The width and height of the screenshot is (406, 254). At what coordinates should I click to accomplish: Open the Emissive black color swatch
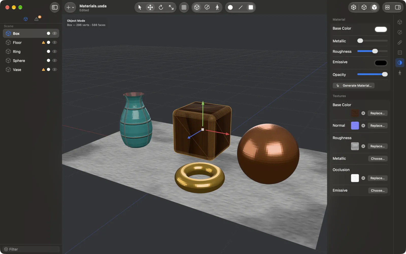click(x=381, y=63)
